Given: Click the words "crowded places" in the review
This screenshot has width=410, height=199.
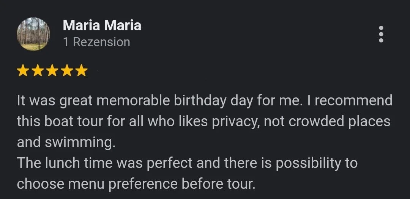Looking at the screenshot, I should 339,122.
